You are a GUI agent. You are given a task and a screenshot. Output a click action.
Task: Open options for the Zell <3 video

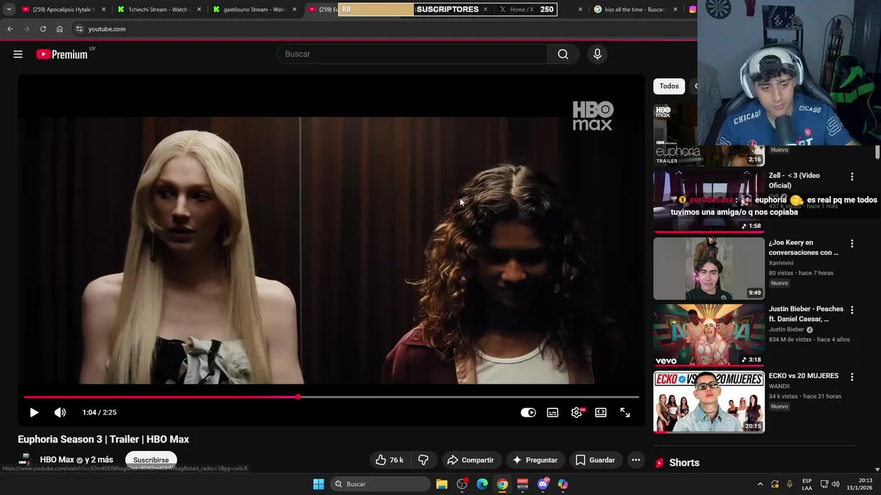[852, 177]
